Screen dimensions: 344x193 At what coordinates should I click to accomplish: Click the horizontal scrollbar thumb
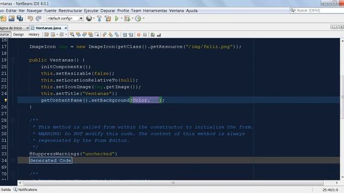pos(173,182)
